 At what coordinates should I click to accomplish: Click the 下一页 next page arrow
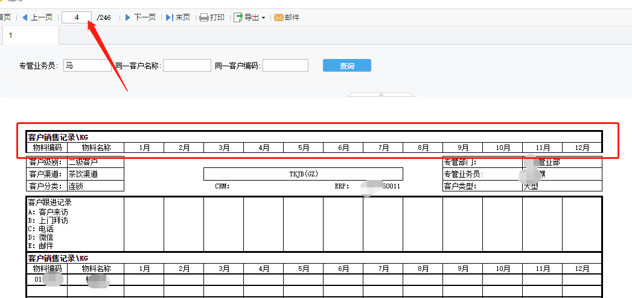point(128,17)
